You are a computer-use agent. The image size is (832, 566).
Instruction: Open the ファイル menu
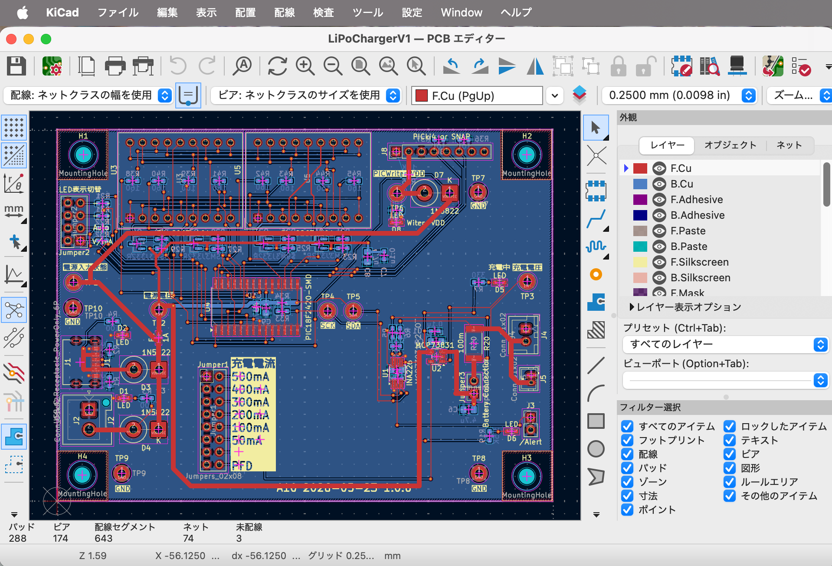tap(118, 13)
